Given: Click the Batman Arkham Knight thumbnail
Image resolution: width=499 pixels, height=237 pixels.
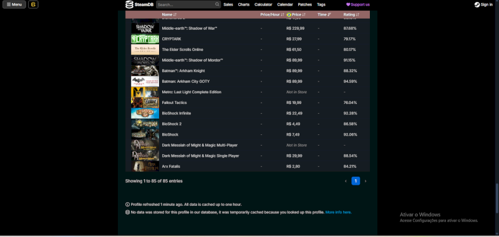Looking at the screenshot, I should tap(145, 71).
